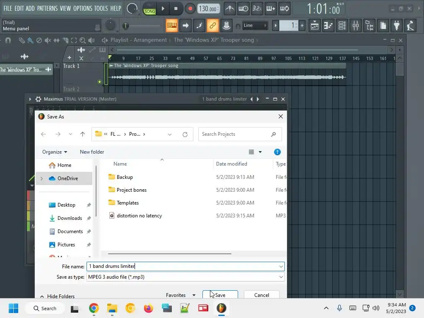Viewport: 424px width, 318px height.
Task: Toggle pattern/SONG mode switch
Action: pos(149,9)
